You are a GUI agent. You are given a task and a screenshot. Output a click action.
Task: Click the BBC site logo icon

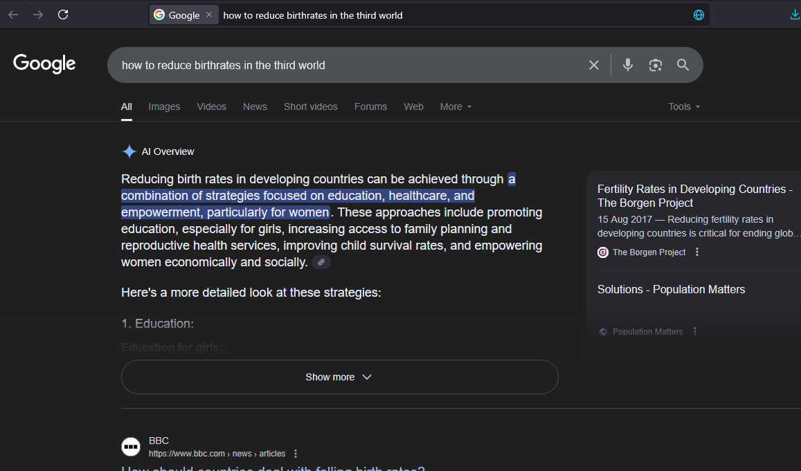click(131, 447)
